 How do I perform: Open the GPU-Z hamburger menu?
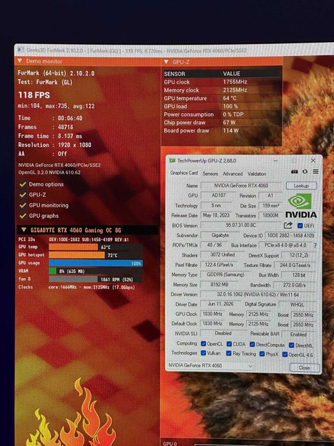(316, 171)
